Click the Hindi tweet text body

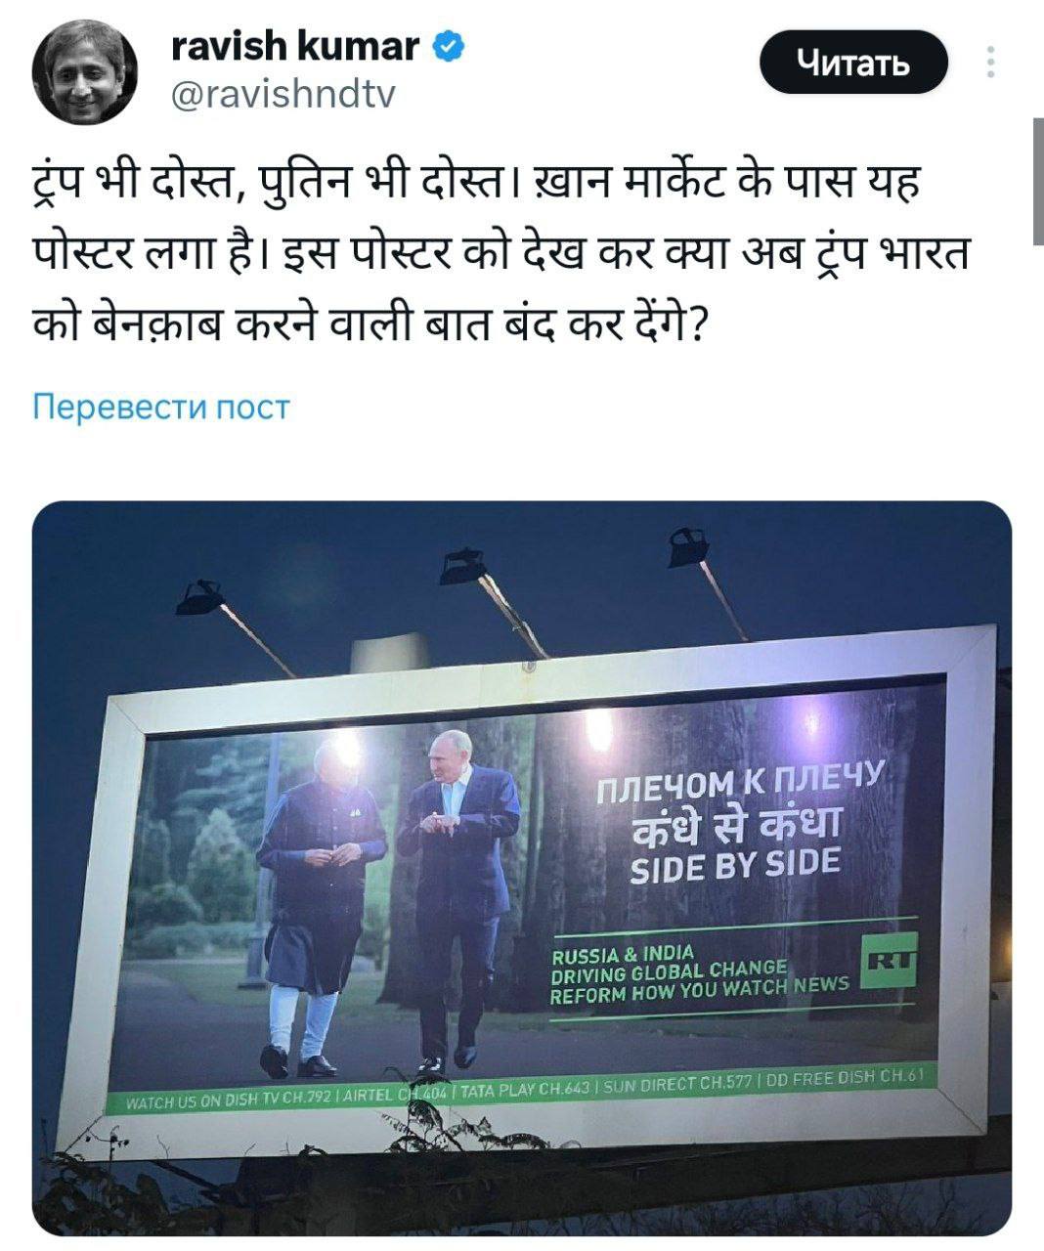(499, 254)
